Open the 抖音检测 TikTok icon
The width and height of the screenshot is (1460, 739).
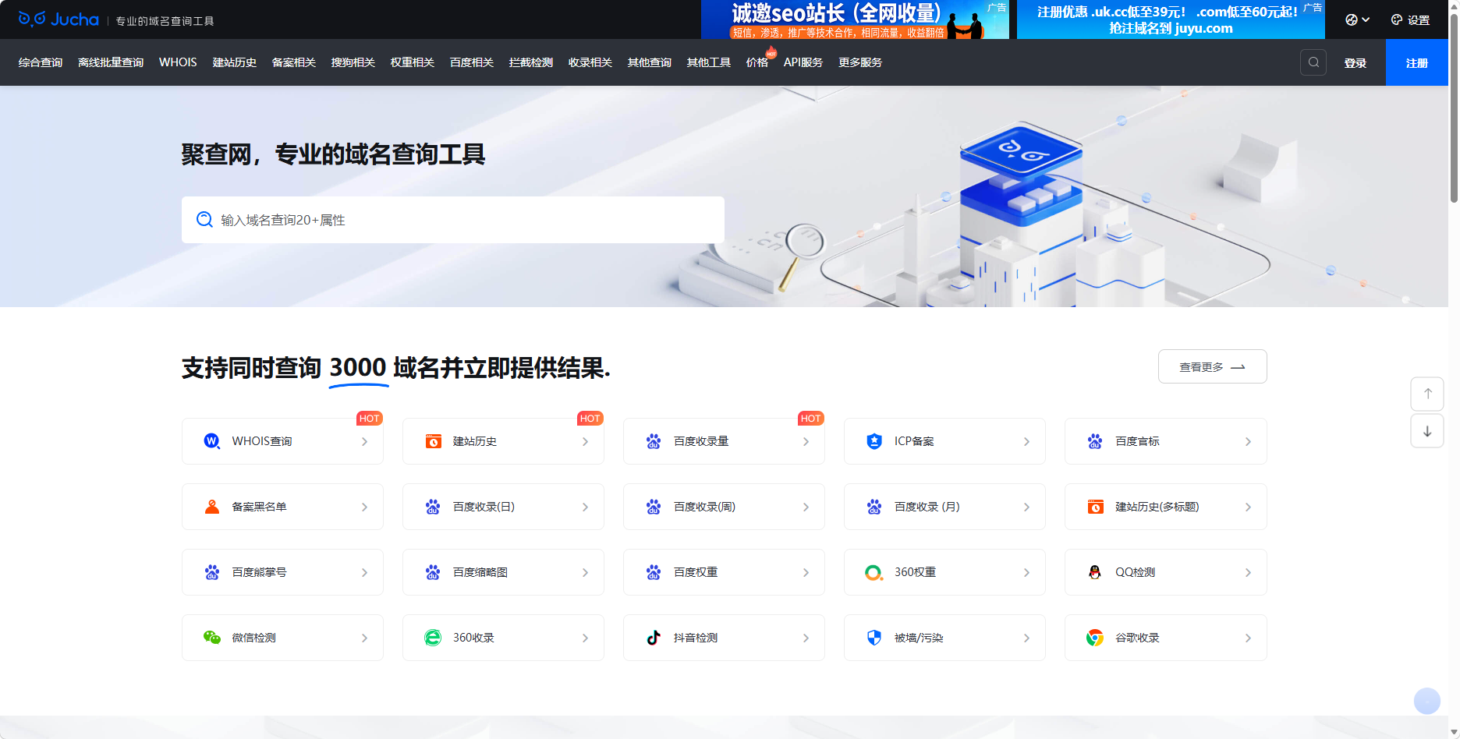654,637
